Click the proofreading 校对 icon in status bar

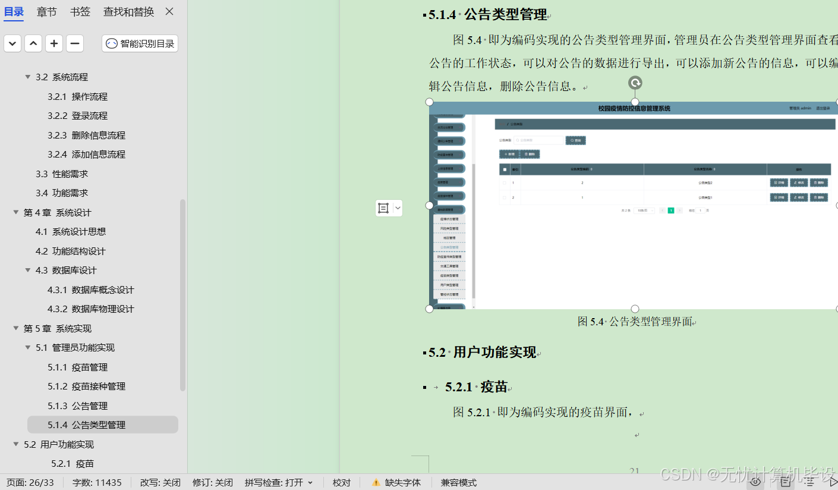click(x=341, y=482)
